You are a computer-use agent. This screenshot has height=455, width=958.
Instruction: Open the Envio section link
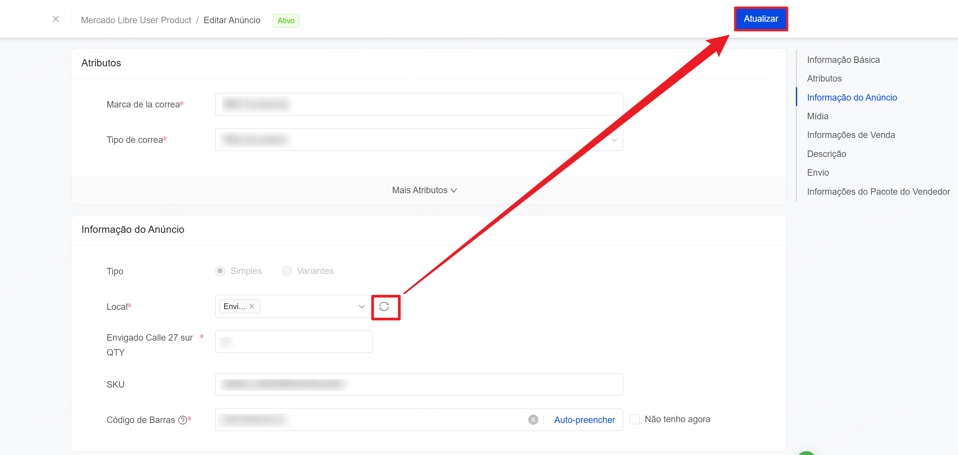818,173
